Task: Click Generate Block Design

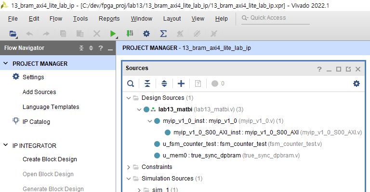Action: point(53,189)
